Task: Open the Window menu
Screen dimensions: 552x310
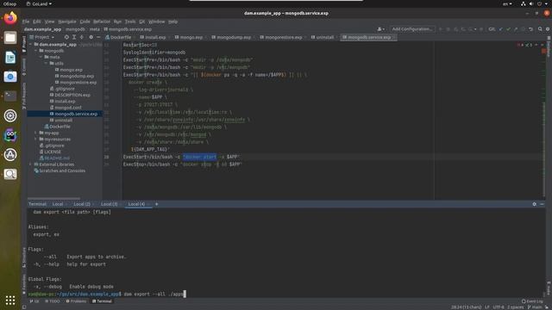Action: coord(157,22)
